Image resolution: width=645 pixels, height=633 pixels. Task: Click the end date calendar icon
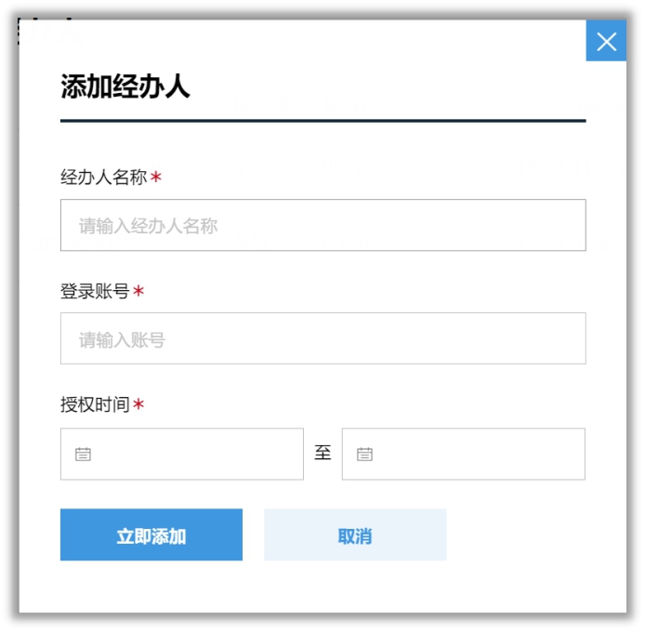pyautogui.click(x=364, y=455)
